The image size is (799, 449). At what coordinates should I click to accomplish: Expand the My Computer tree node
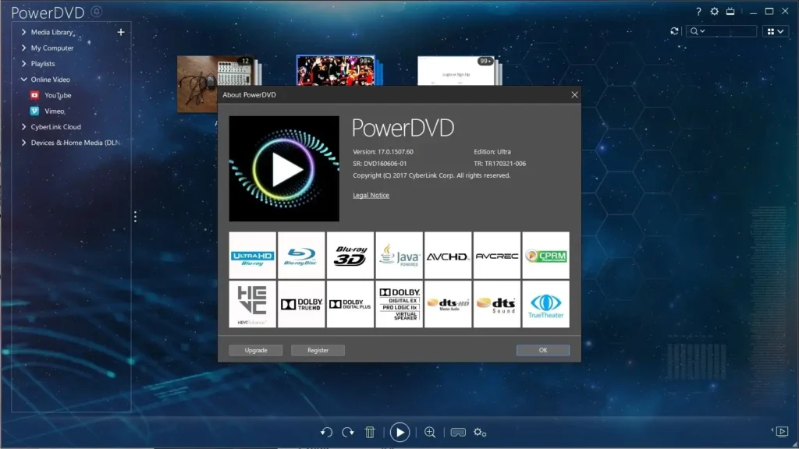(23, 48)
